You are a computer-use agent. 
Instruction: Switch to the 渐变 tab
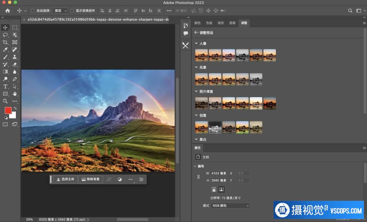tap(221, 23)
